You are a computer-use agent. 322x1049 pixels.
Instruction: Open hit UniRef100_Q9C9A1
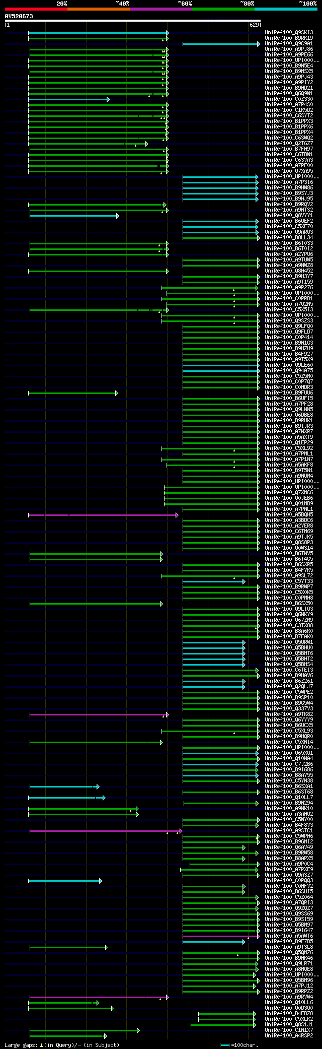tap(289, 43)
